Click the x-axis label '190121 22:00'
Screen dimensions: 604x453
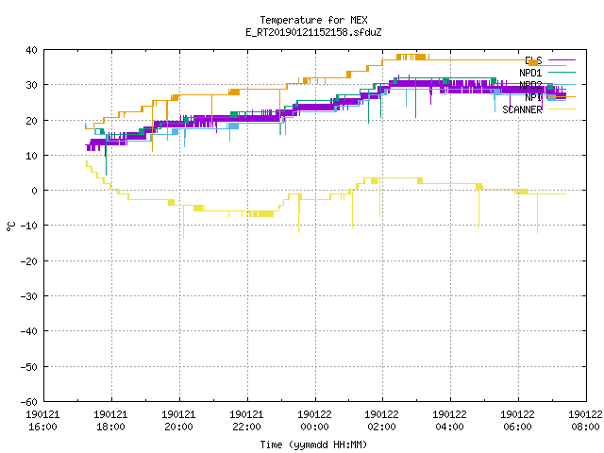click(246, 421)
